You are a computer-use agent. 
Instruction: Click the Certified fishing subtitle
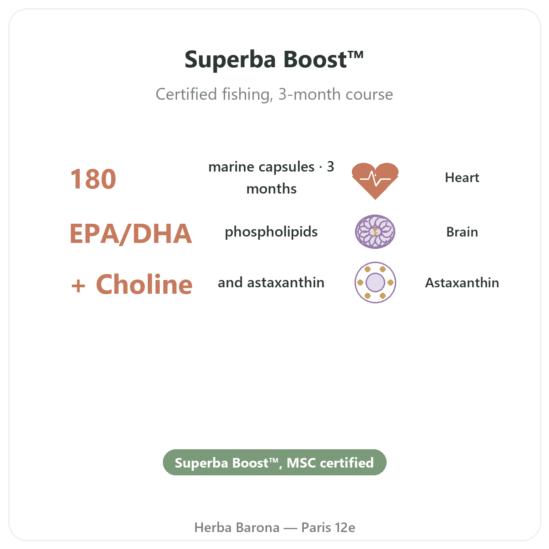pyautogui.click(x=274, y=94)
